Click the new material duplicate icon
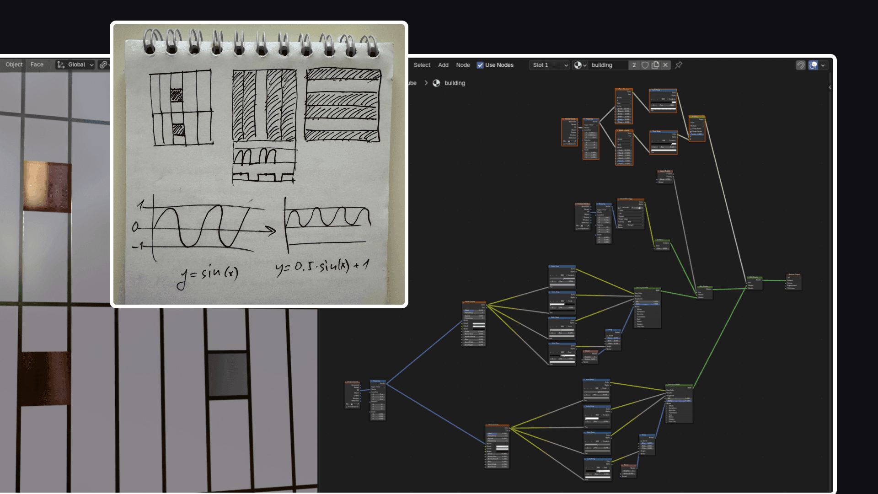The height and width of the screenshot is (494, 878). (x=655, y=65)
